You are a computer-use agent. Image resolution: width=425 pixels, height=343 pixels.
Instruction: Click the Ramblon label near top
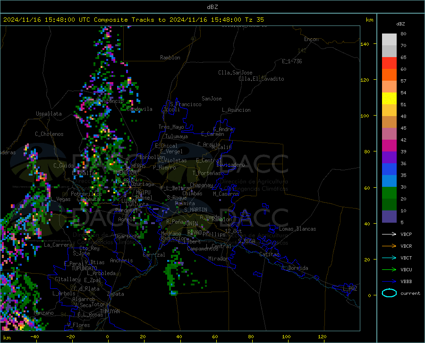[170, 58]
